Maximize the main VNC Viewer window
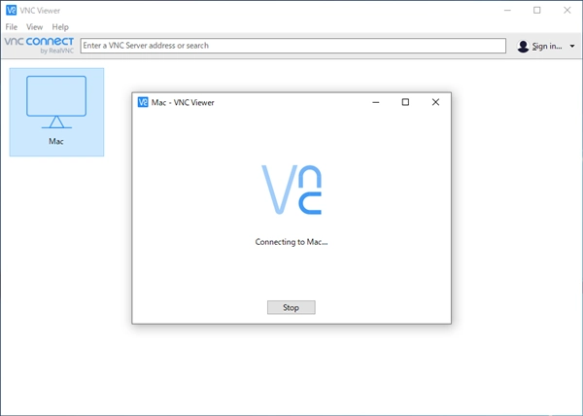583x416 pixels. pos(537,11)
